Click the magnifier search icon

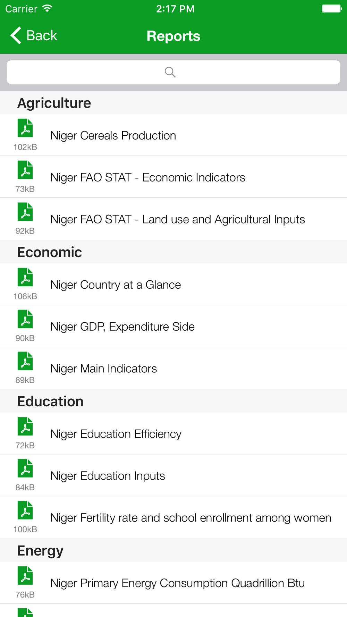[x=170, y=72]
